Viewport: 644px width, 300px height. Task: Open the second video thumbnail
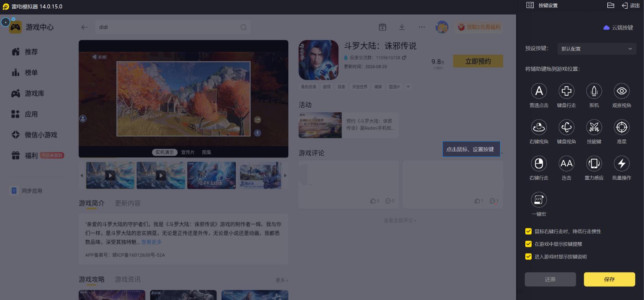pyautogui.click(x=161, y=175)
